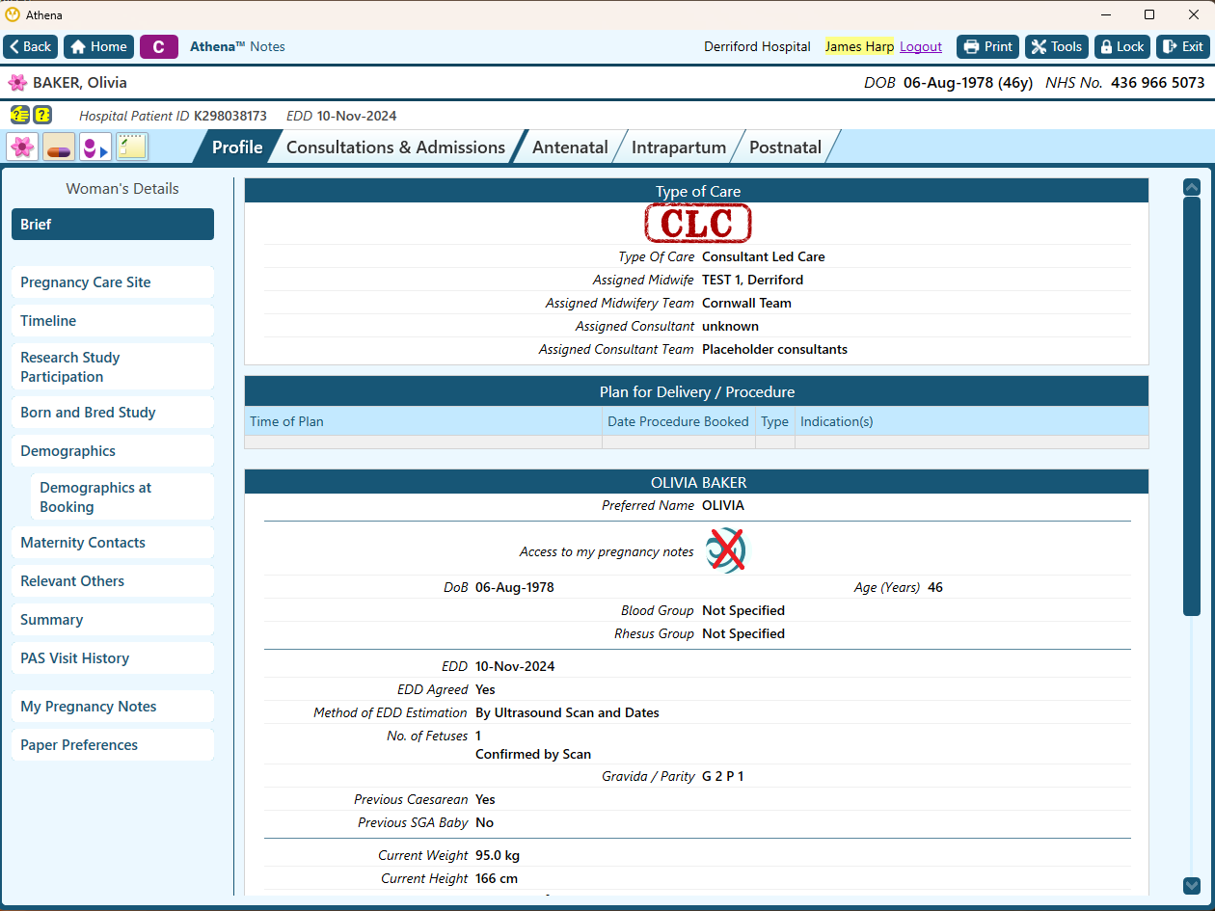Click the Type of Care panel header

[x=696, y=191]
